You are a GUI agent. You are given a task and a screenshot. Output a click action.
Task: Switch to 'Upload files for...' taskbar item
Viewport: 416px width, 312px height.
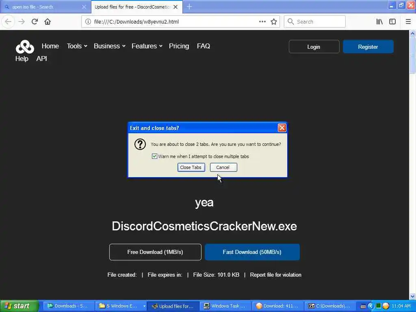(x=173, y=306)
